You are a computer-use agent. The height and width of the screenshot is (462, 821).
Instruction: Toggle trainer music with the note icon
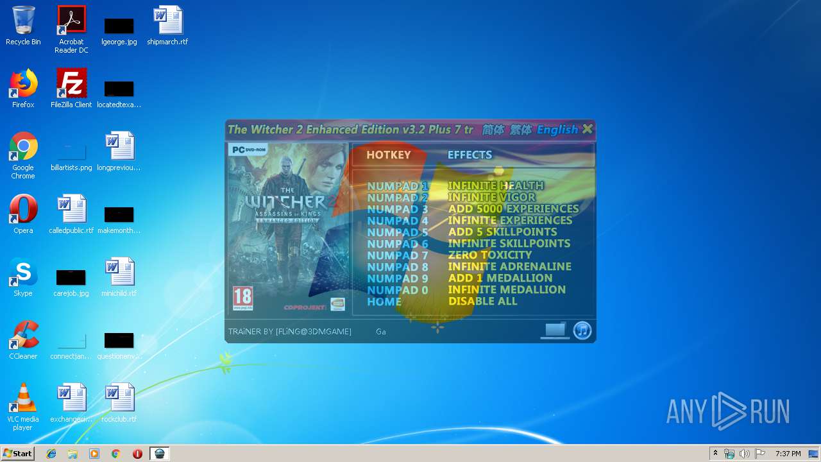coord(582,330)
